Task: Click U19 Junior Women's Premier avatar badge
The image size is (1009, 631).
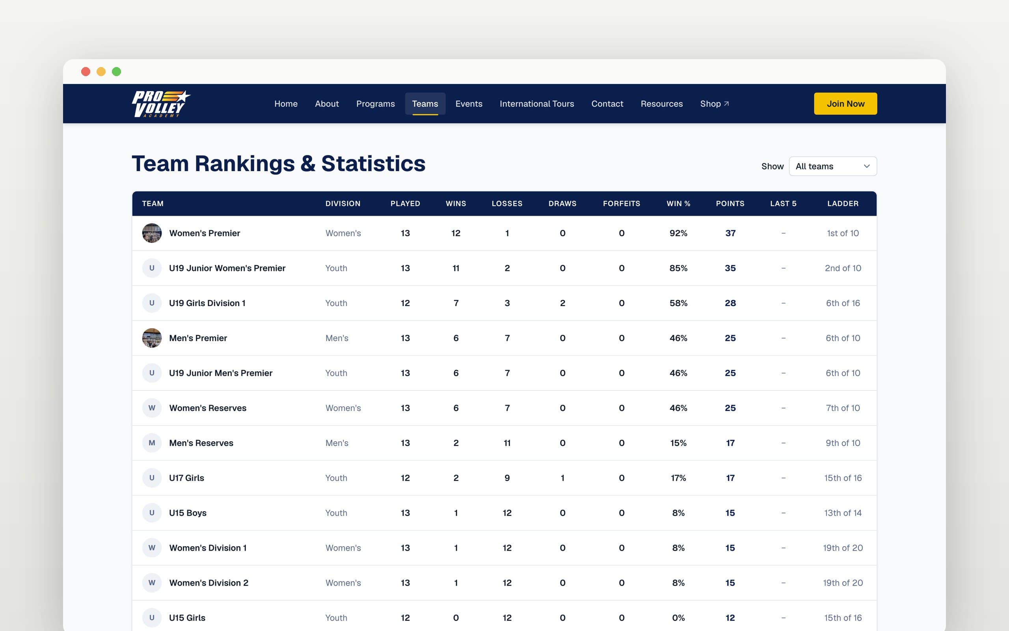Action: [x=152, y=268]
